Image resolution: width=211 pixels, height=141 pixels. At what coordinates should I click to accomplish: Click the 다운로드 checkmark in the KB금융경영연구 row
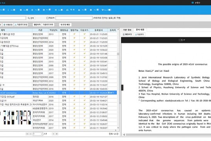pos(84,108)
